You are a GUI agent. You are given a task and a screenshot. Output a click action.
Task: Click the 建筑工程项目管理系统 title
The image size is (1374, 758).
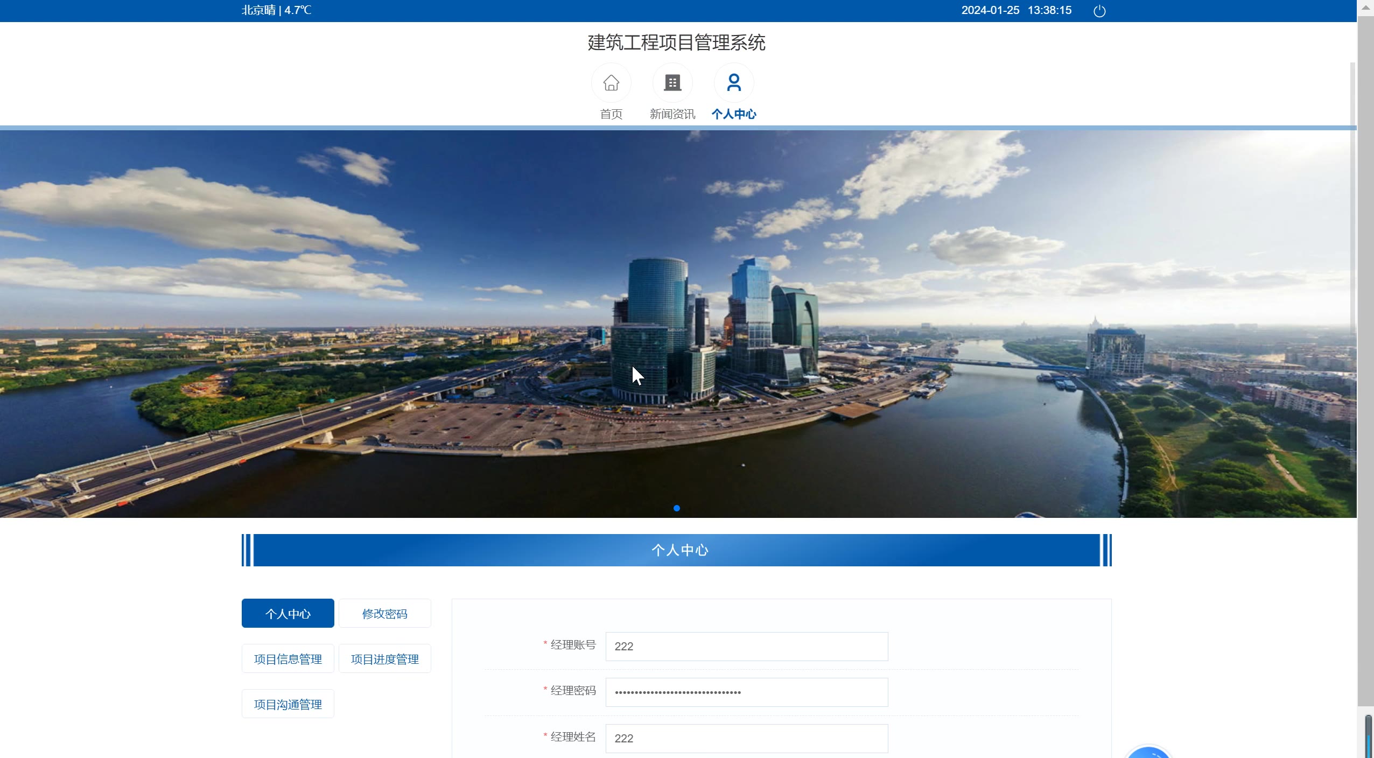click(x=677, y=43)
